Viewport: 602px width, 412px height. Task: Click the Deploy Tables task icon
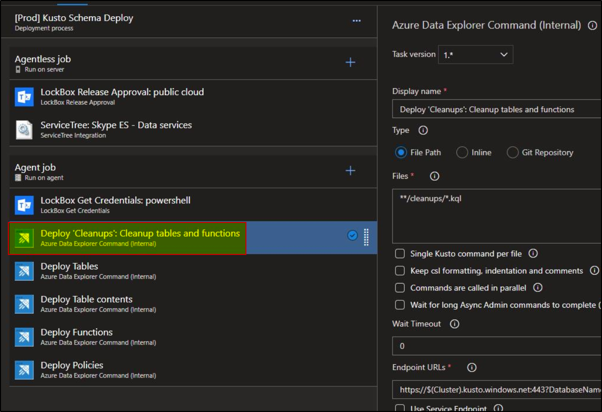(24, 271)
